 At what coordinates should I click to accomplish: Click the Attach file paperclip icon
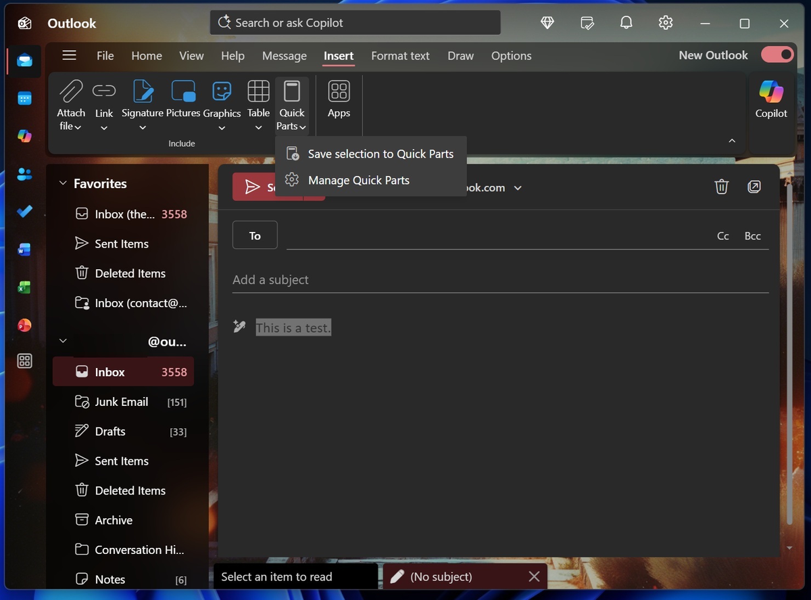pos(70,91)
